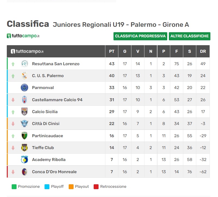
Task: Open the Parmonval team name link
Action: tap(43, 88)
